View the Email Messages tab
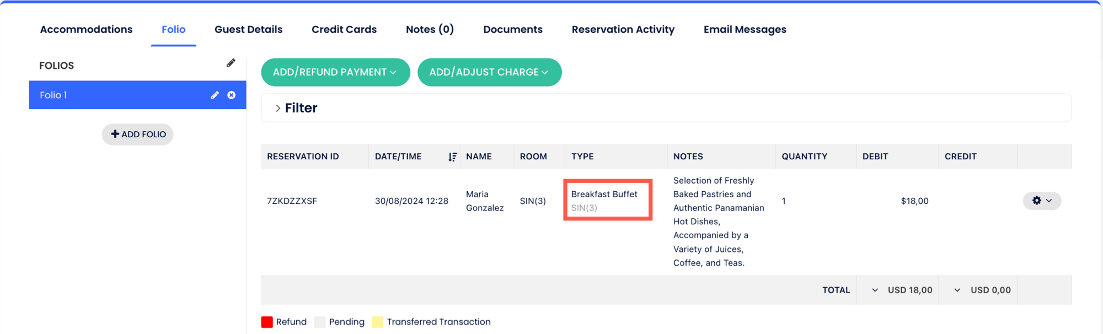 click(745, 29)
